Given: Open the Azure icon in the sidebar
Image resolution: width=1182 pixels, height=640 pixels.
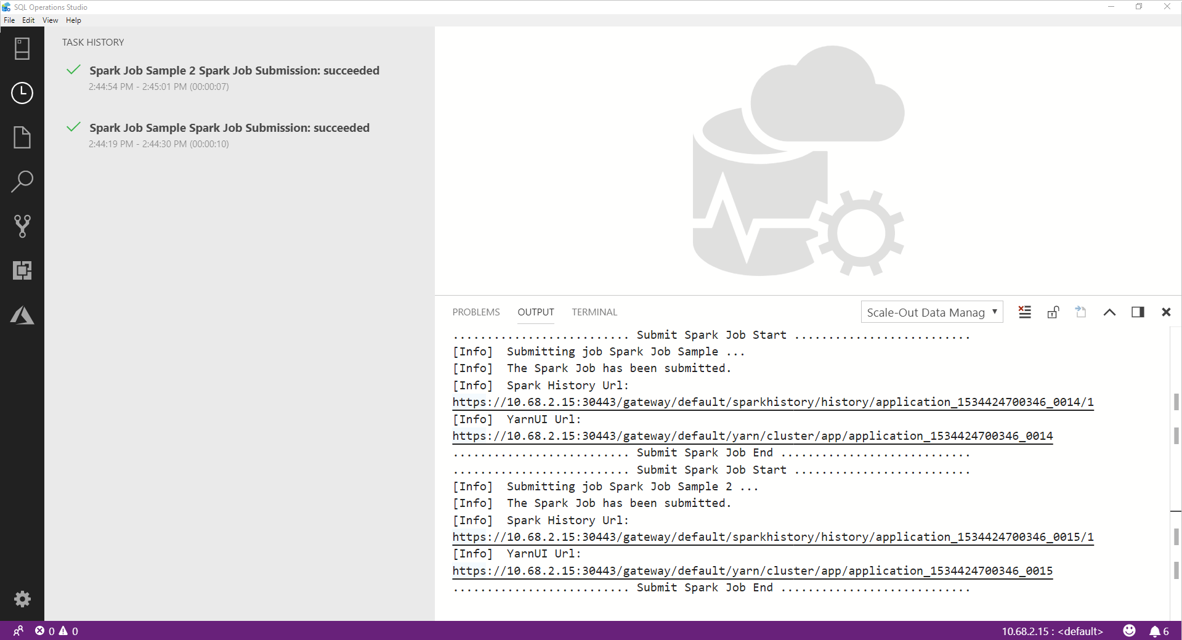Looking at the screenshot, I should [x=22, y=315].
